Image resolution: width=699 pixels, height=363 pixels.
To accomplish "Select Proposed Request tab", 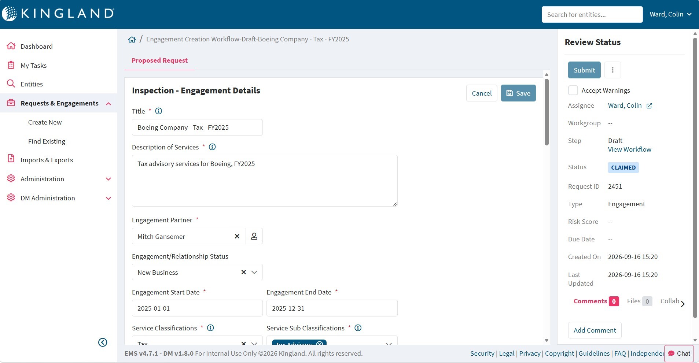I will pos(159,60).
